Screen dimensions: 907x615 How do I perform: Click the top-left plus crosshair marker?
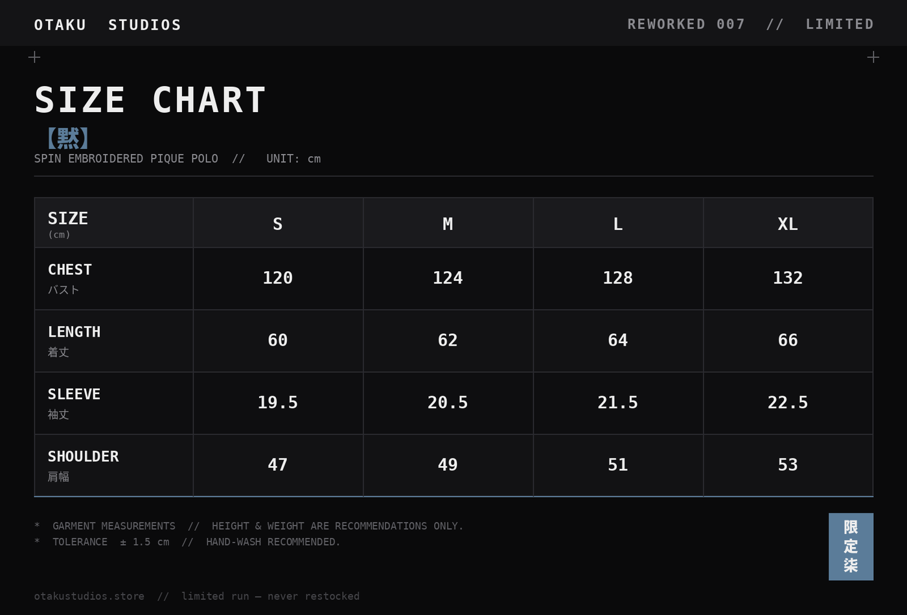(x=34, y=57)
